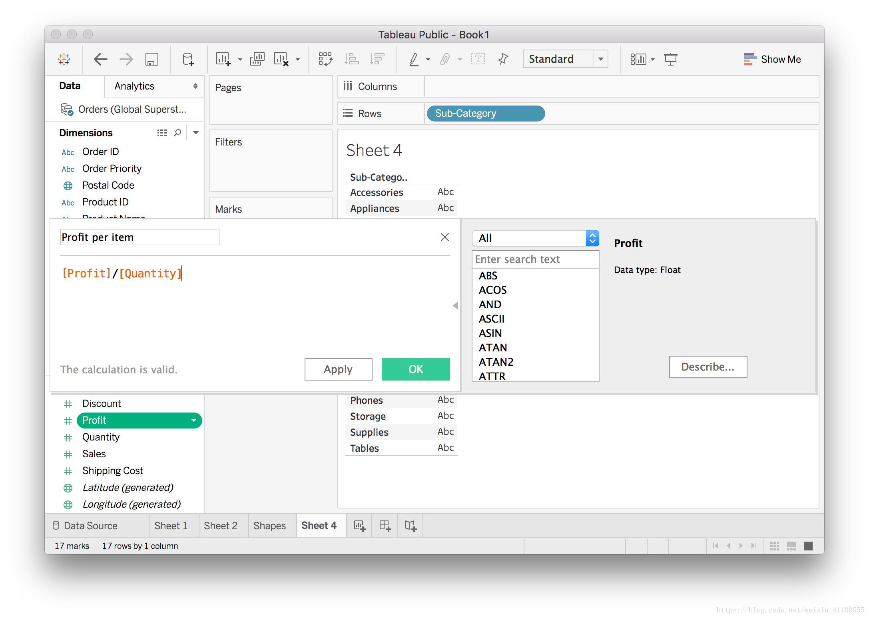
Task: Select the Order Priority dimension
Action: 112,169
